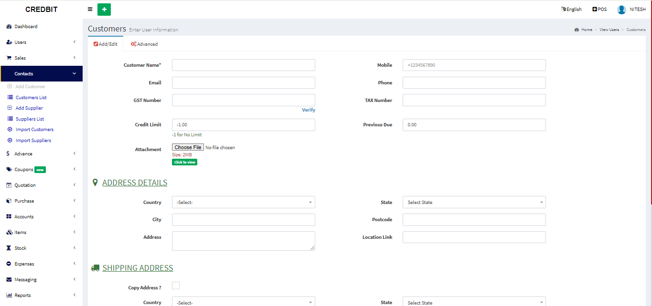The height and width of the screenshot is (306, 652).
Task: Open the Select State dropdown under Address Details
Action: click(x=474, y=202)
